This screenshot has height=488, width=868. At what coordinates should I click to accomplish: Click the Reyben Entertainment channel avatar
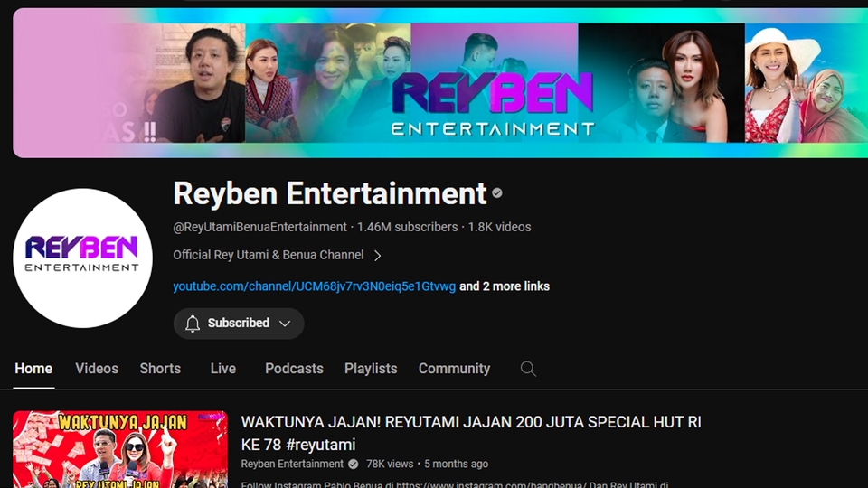pos(82,258)
